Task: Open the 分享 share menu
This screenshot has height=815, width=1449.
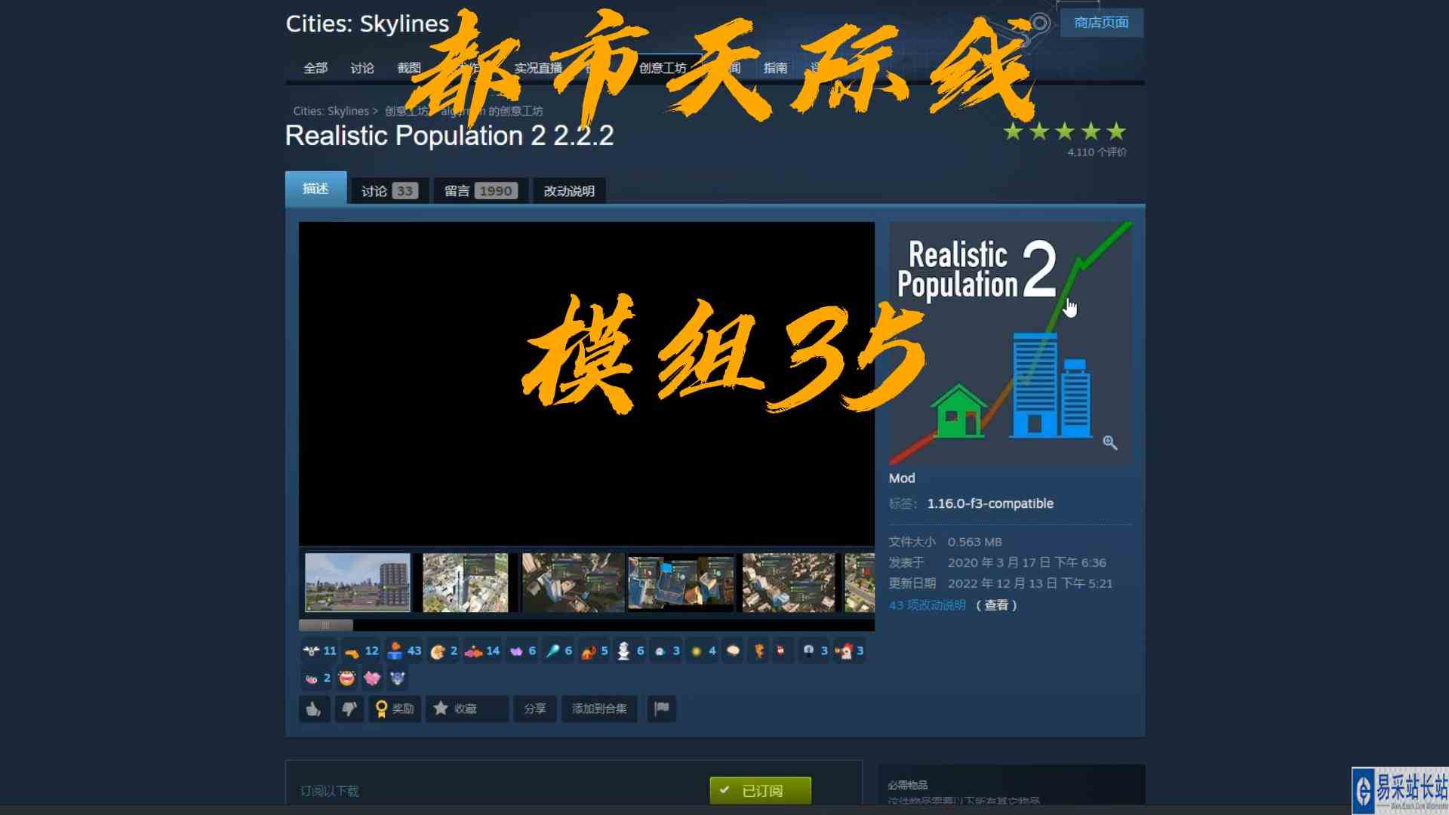Action: (534, 709)
